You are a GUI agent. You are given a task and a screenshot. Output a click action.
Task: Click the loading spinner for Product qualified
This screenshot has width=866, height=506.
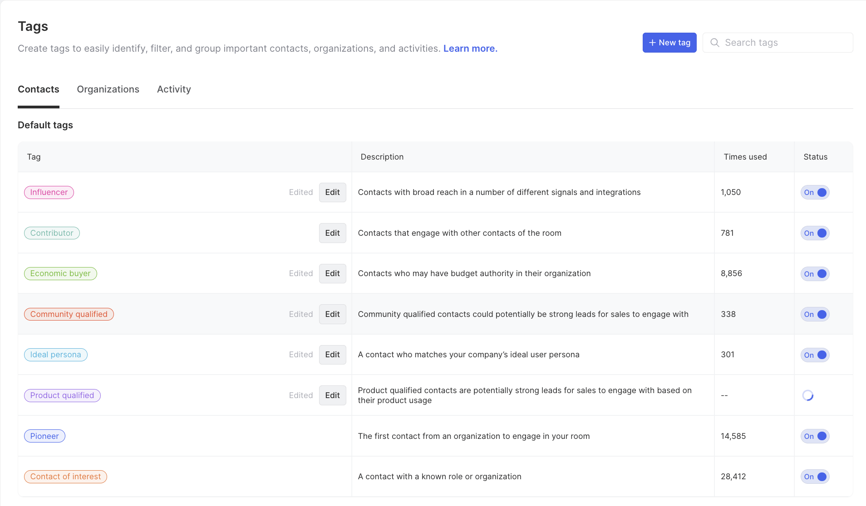[x=808, y=395]
